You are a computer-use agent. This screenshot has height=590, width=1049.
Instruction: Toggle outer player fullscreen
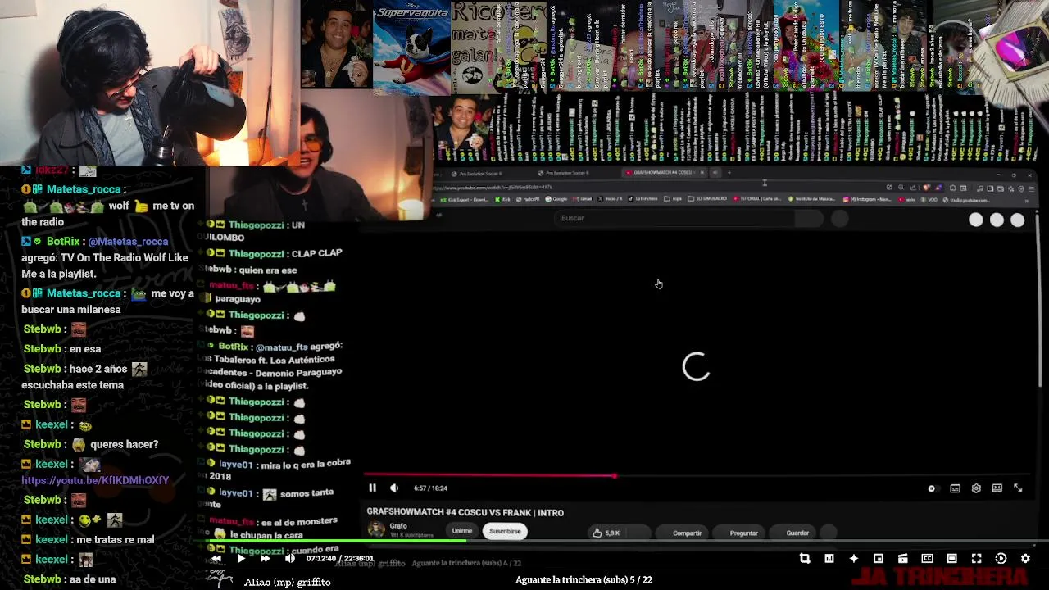tap(976, 559)
